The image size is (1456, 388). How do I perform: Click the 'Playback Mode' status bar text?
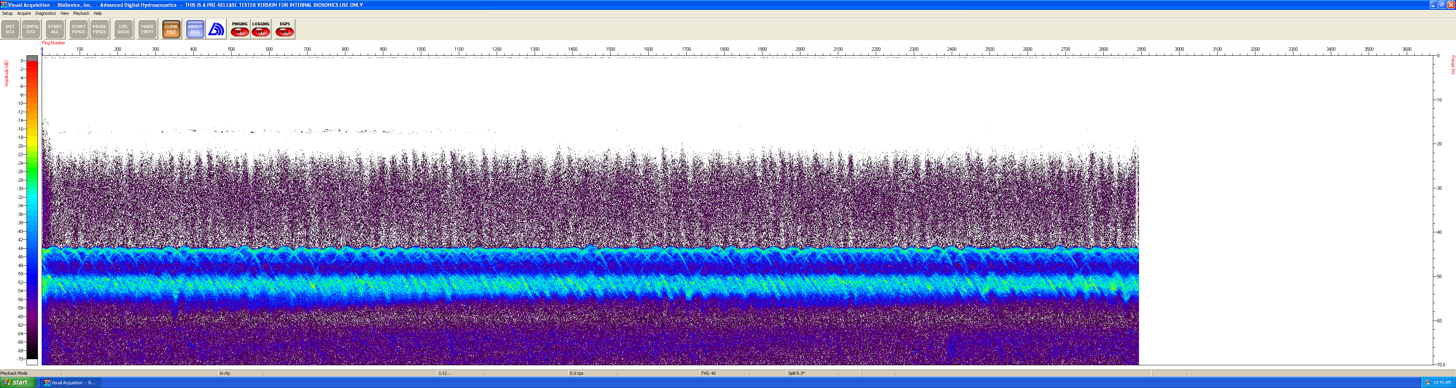coord(14,373)
